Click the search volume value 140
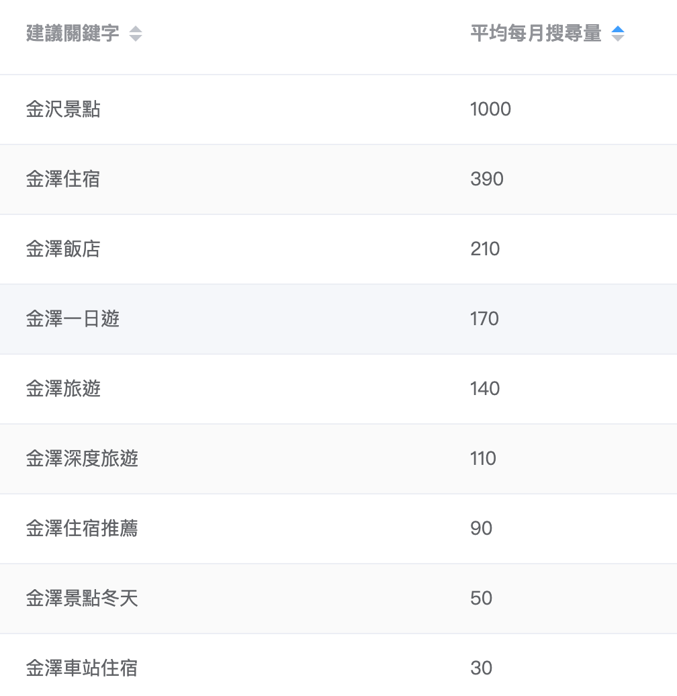Viewport: 677px width, 696px height. (x=485, y=389)
